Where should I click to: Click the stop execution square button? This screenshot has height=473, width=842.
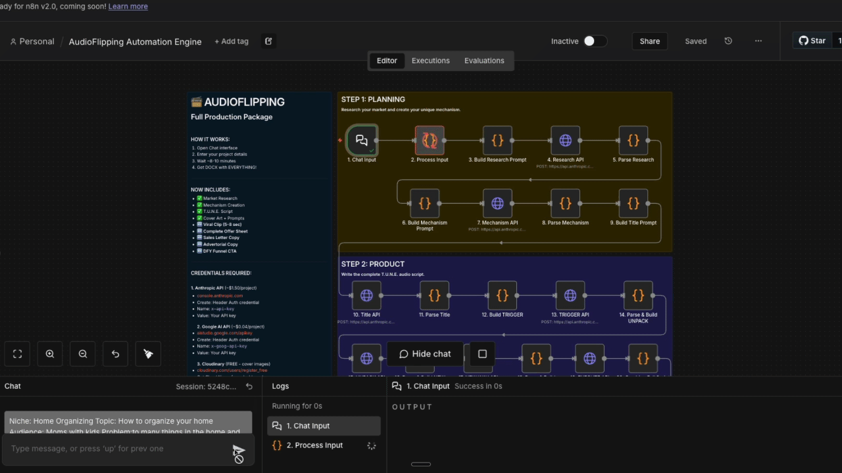pyautogui.click(x=482, y=354)
